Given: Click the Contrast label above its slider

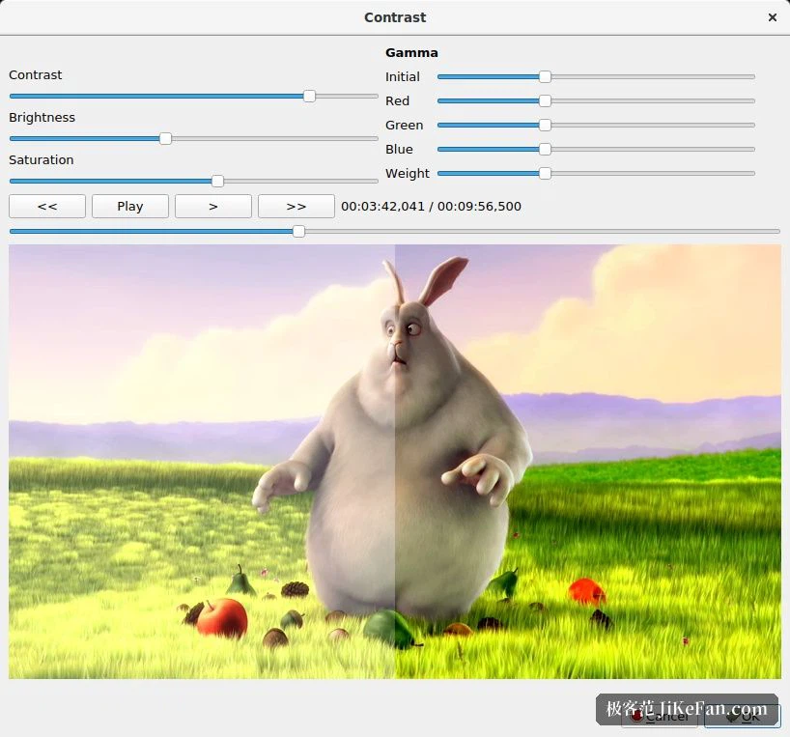Looking at the screenshot, I should click(x=36, y=75).
